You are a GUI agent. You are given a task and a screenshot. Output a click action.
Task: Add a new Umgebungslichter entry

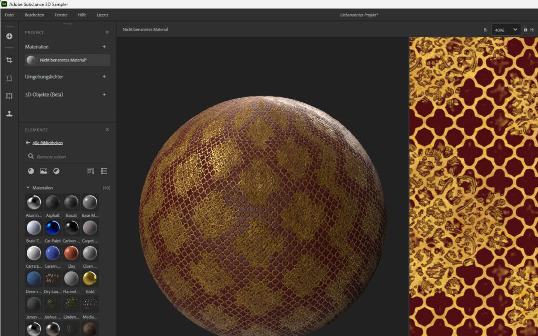pyautogui.click(x=105, y=77)
